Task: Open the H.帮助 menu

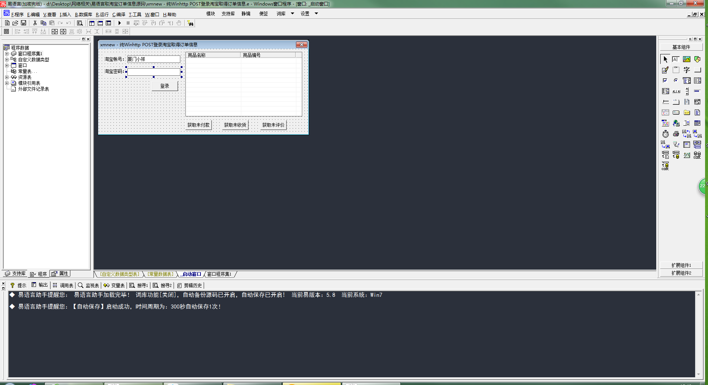Action: click(170, 15)
